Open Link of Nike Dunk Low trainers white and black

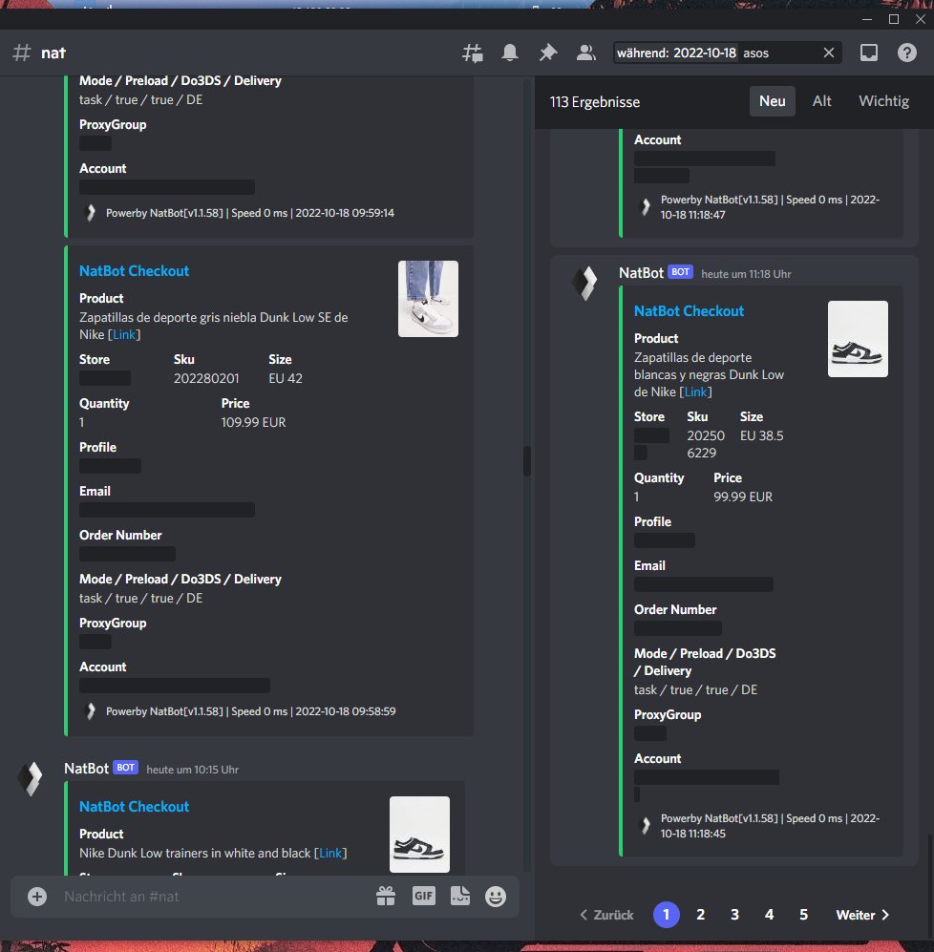click(330, 853)
